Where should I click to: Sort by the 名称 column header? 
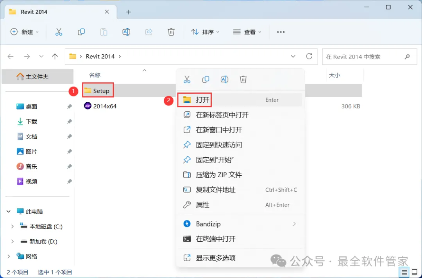95,75
